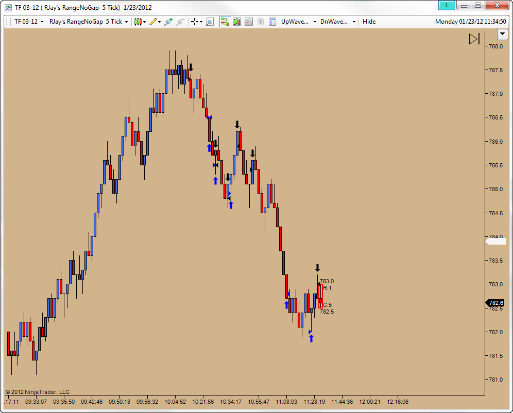Click the 786.5 price axis label
The width and height of the screenshot is (513, 413).
[495, 117]
